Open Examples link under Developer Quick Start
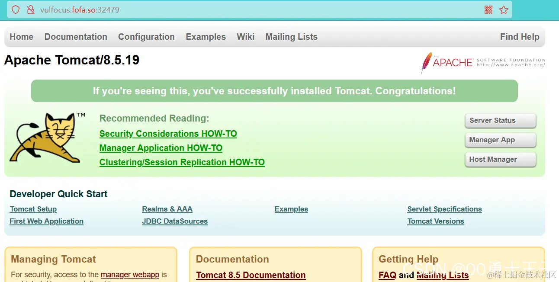Image resolution: width=559 pixels, height=282 pixels. [x=291, y=209]
